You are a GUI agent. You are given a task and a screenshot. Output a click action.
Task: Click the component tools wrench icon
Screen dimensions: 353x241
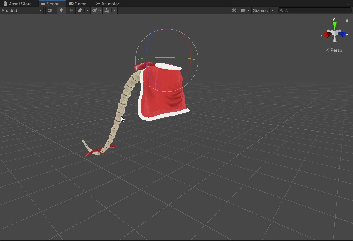pos(234,10)
